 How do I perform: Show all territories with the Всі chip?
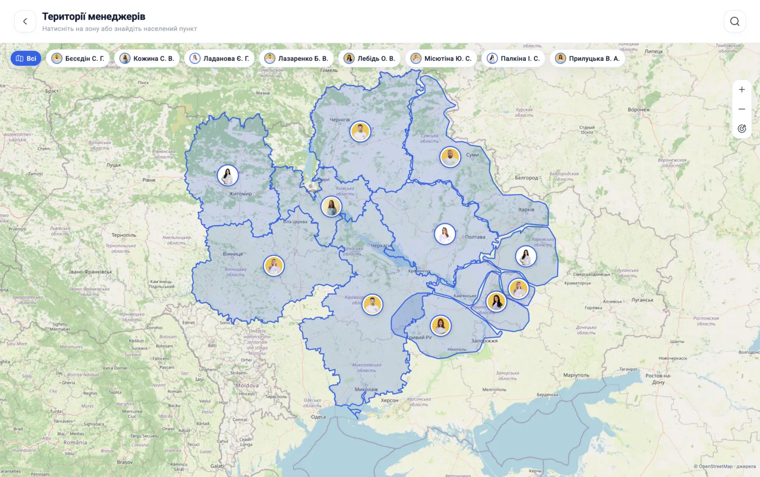pyautogui.click(x=26, y=59)
